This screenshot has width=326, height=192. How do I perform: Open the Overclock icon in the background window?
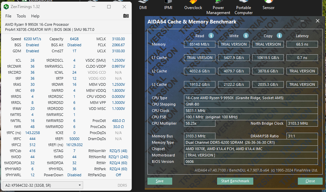[x=193, y=5]
